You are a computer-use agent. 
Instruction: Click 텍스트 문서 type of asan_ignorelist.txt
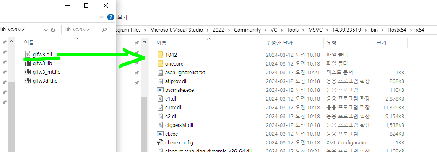[340, 72]
